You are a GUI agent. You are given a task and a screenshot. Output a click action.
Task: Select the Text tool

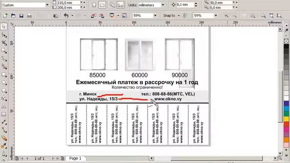coord(4,106)
